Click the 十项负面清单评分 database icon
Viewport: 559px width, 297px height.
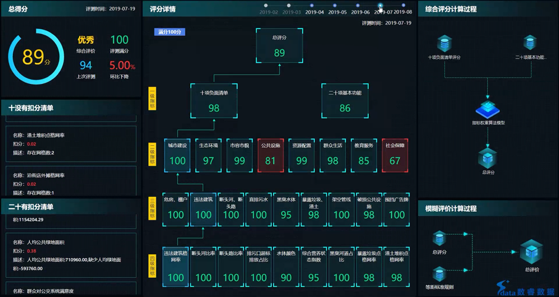(444, 43)
